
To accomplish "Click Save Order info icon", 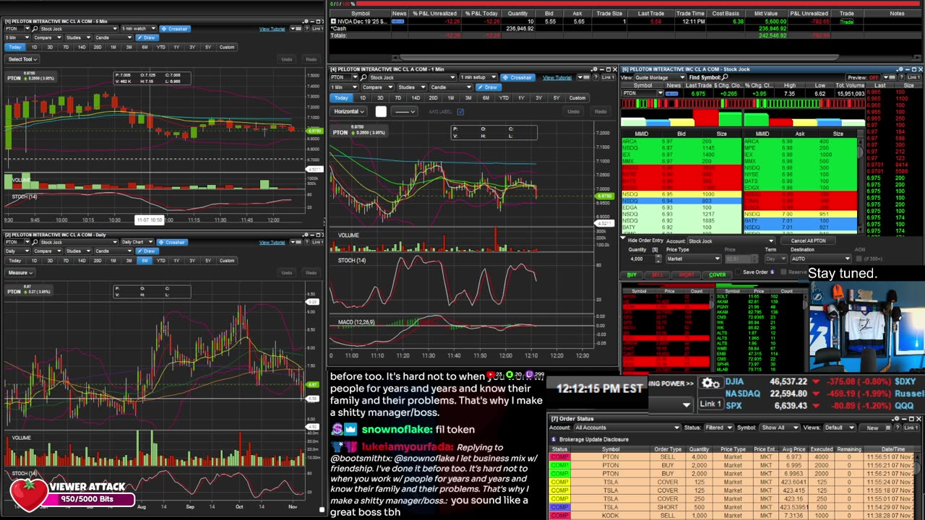I will pyautogui.click(x=773, y=272).
